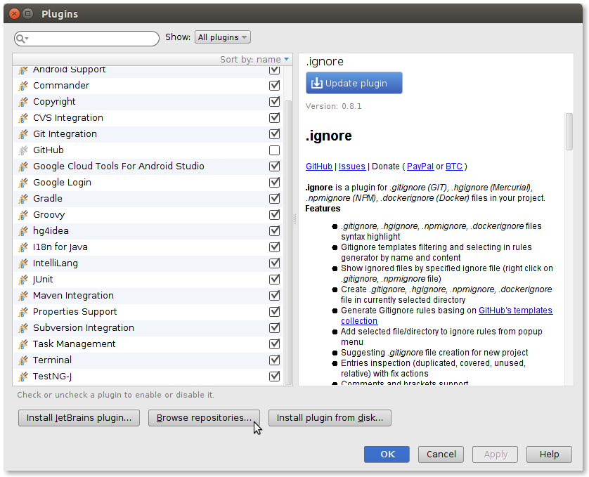Click the Gradle plugin icon
Viewport: 589px width, 477px height.
[23, 199]
